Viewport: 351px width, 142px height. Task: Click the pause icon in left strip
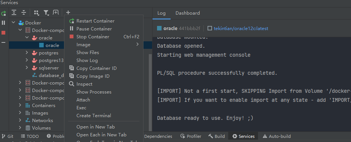(x=3, y=23)
